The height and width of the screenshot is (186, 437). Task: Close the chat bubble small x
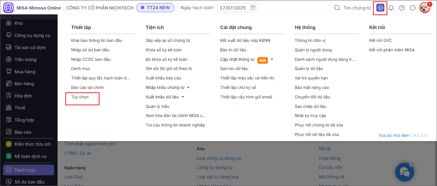[x=411, y=165]
